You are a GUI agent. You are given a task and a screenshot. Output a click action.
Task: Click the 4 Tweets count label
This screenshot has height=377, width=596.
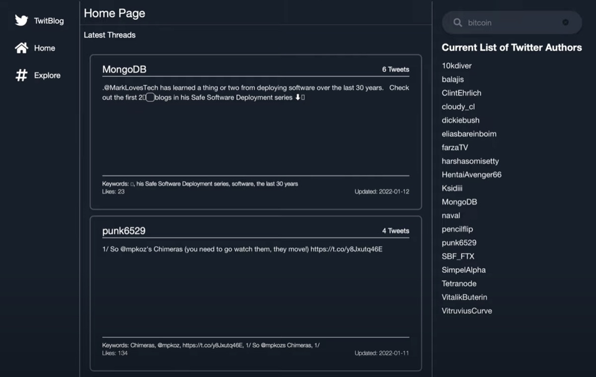(395, 231)
